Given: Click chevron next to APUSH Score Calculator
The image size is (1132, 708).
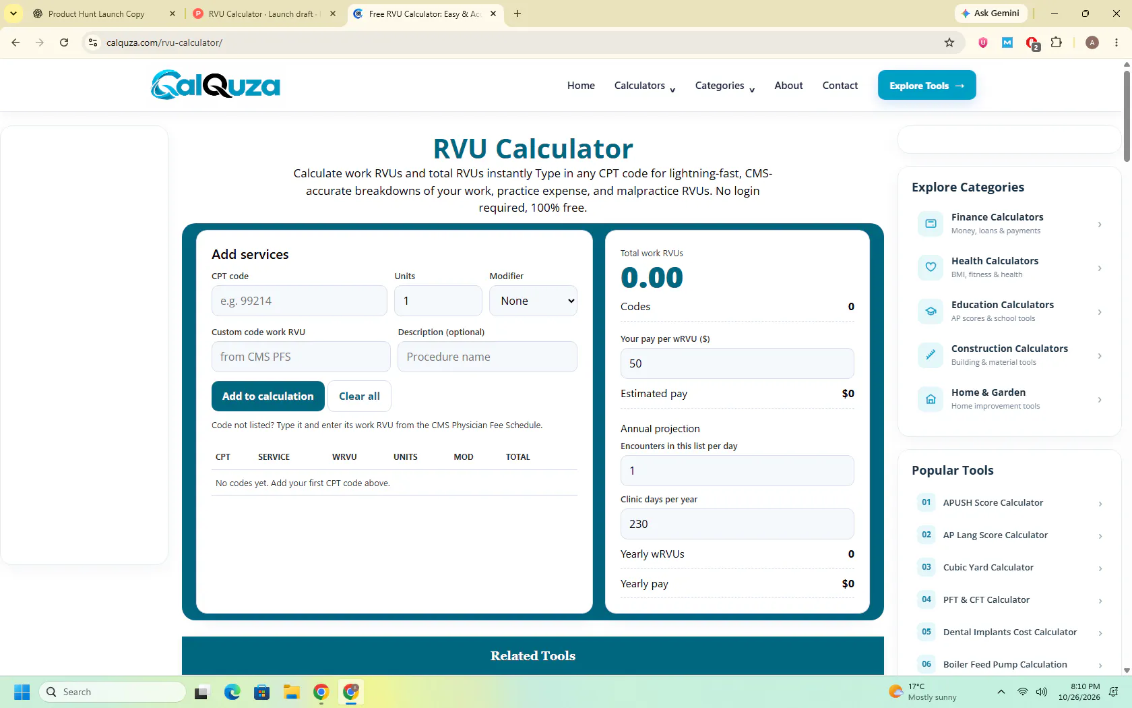Looking at the screenshot, I should 1100,503.
